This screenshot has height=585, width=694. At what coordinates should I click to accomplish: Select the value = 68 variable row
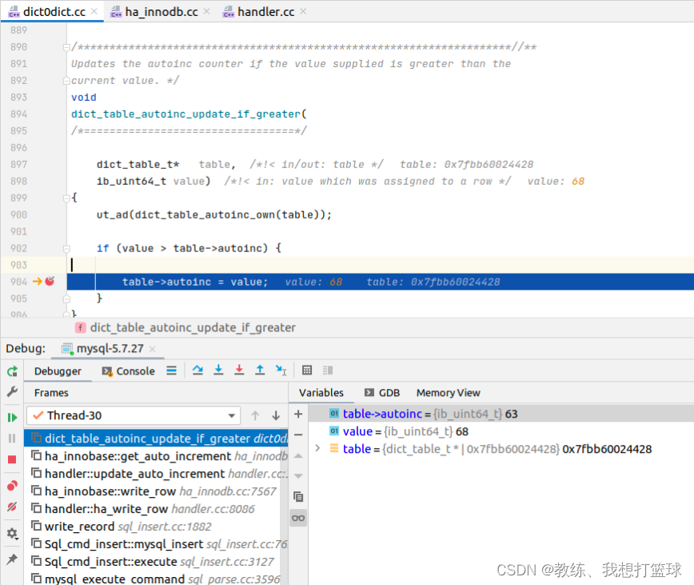pyautogui.click(x=501, y=431)
